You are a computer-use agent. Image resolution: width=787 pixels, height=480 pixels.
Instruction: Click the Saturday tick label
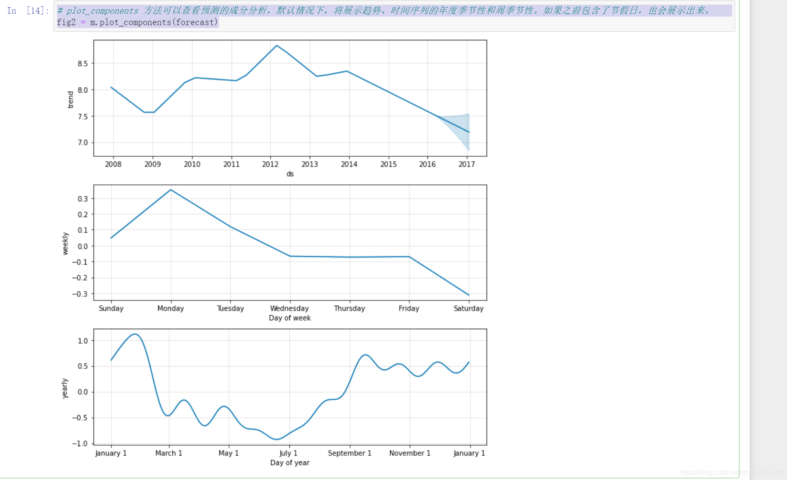click(x=469, y=308)
